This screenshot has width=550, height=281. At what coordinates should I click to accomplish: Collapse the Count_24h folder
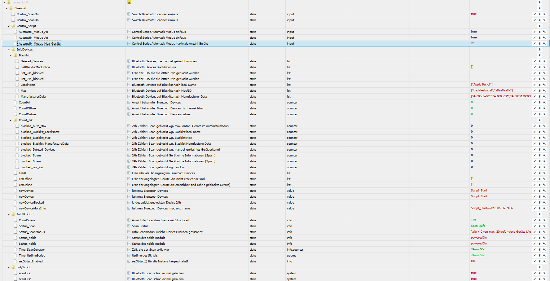[11, 120]
